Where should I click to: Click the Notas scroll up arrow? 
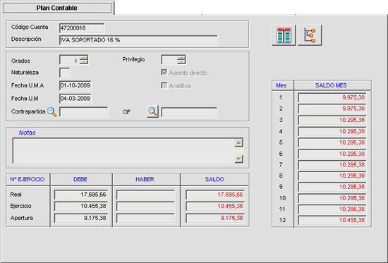tap(238, 142)
